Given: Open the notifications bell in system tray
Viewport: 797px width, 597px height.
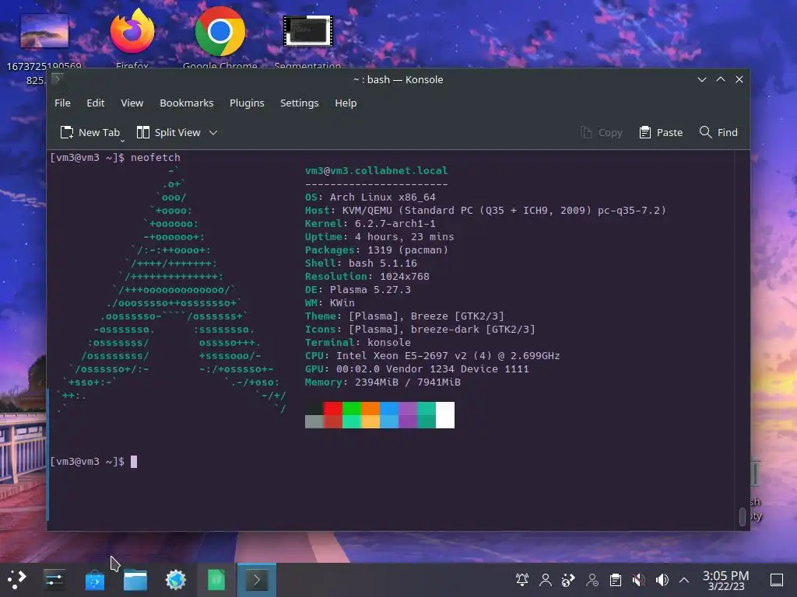Looking at the screenshot, I should 522,580.
